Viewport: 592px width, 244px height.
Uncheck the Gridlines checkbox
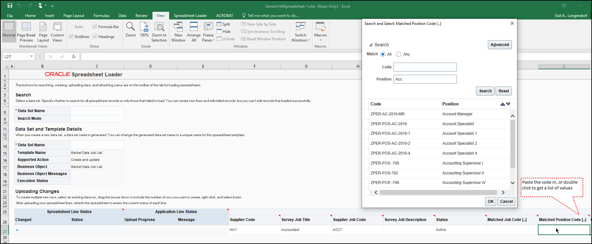(x=71, y=36)
